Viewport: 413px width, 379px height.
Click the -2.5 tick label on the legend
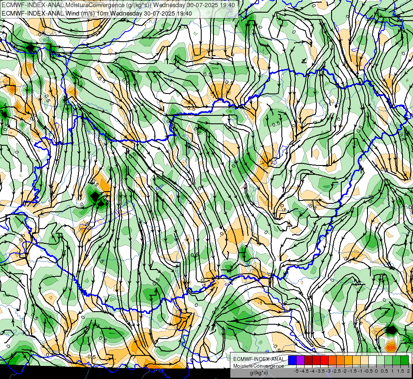pos(336,371)
